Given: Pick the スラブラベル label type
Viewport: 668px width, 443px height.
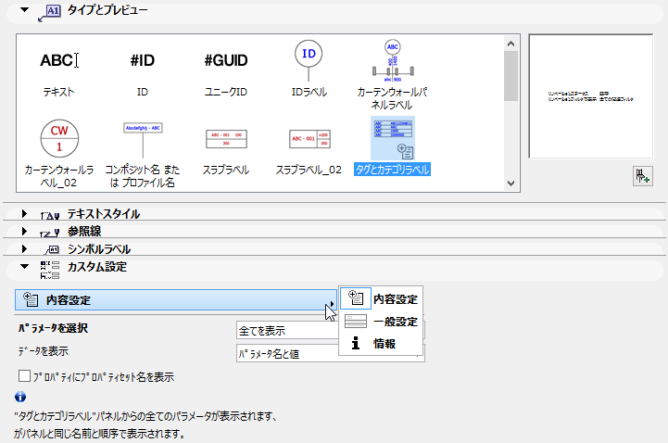Looking at the screenshot, I should coord(226,151).
